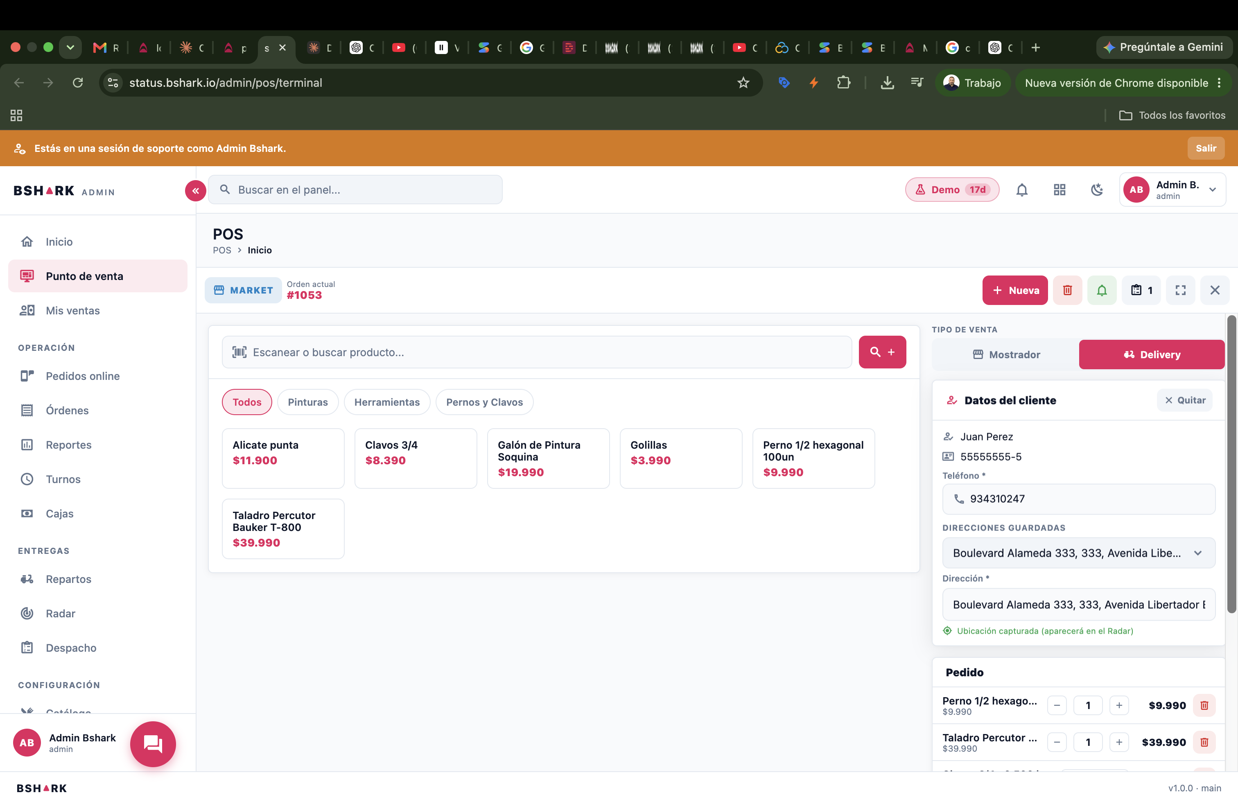Select Mostrador as sale type
The height and width of the screenshot is (804, 1238).
tap(1006, 355)
